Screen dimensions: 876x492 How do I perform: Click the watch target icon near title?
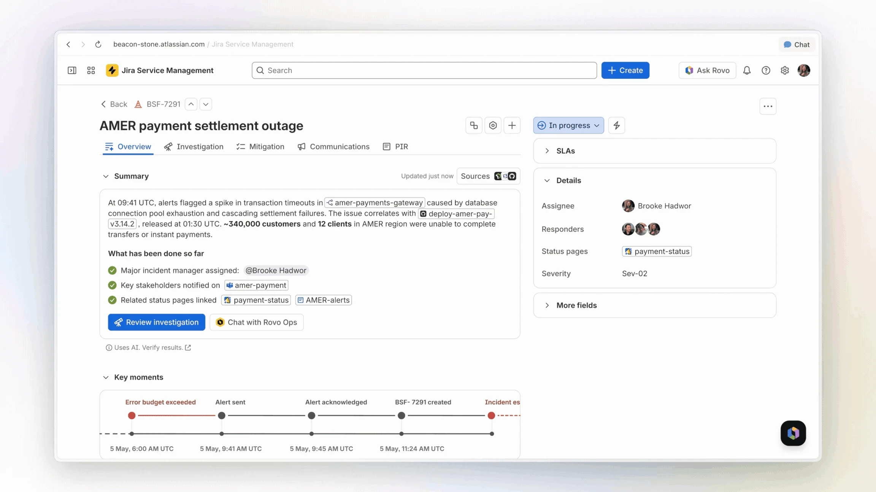coord(493,125)
